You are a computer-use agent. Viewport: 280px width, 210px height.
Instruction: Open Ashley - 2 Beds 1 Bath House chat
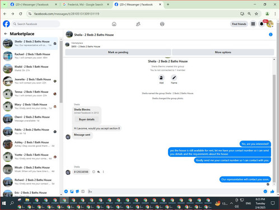[x=30, y=144]
